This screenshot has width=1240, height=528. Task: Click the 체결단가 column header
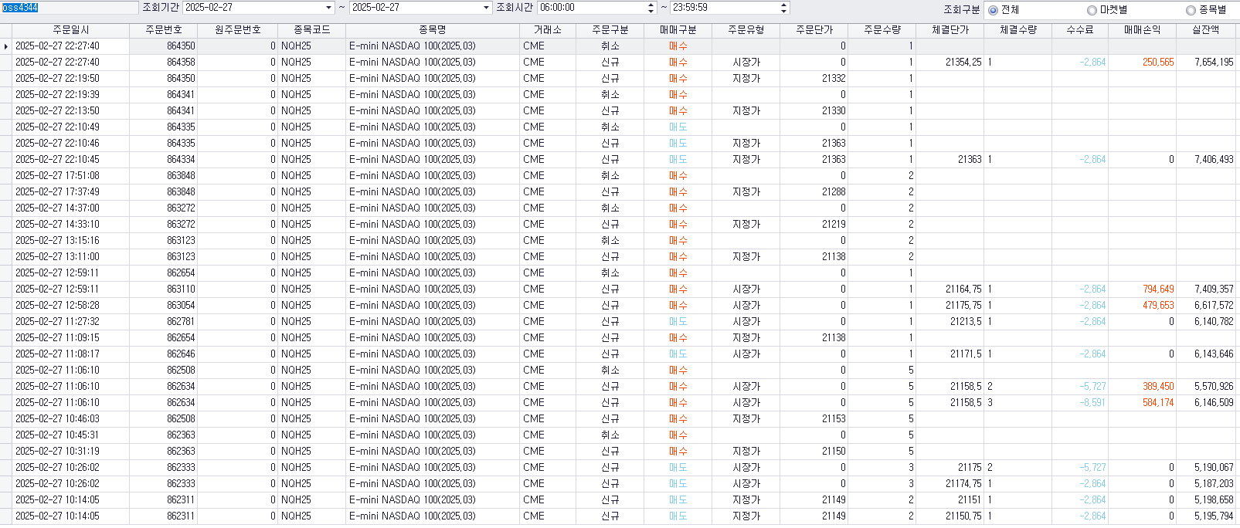click(x=950, y=30)
